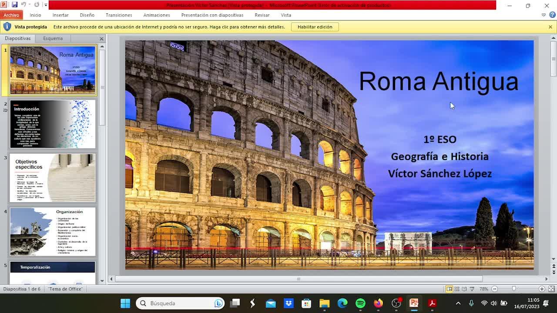Click the Save icon in quick access toolbar
The height and width of the screenshot is (313, 557).
14,5
